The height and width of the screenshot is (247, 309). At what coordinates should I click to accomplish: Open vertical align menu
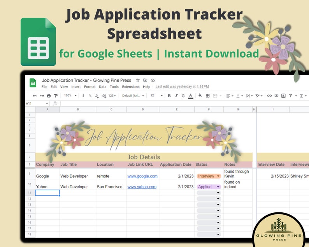pyautogui.click(x=239, y=96)
